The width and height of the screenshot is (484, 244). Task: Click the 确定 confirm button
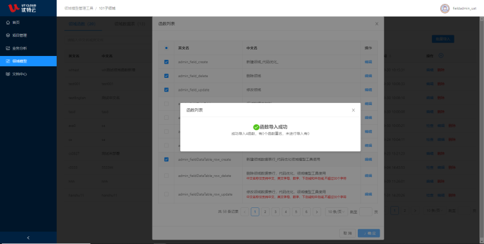coord(369,233)
